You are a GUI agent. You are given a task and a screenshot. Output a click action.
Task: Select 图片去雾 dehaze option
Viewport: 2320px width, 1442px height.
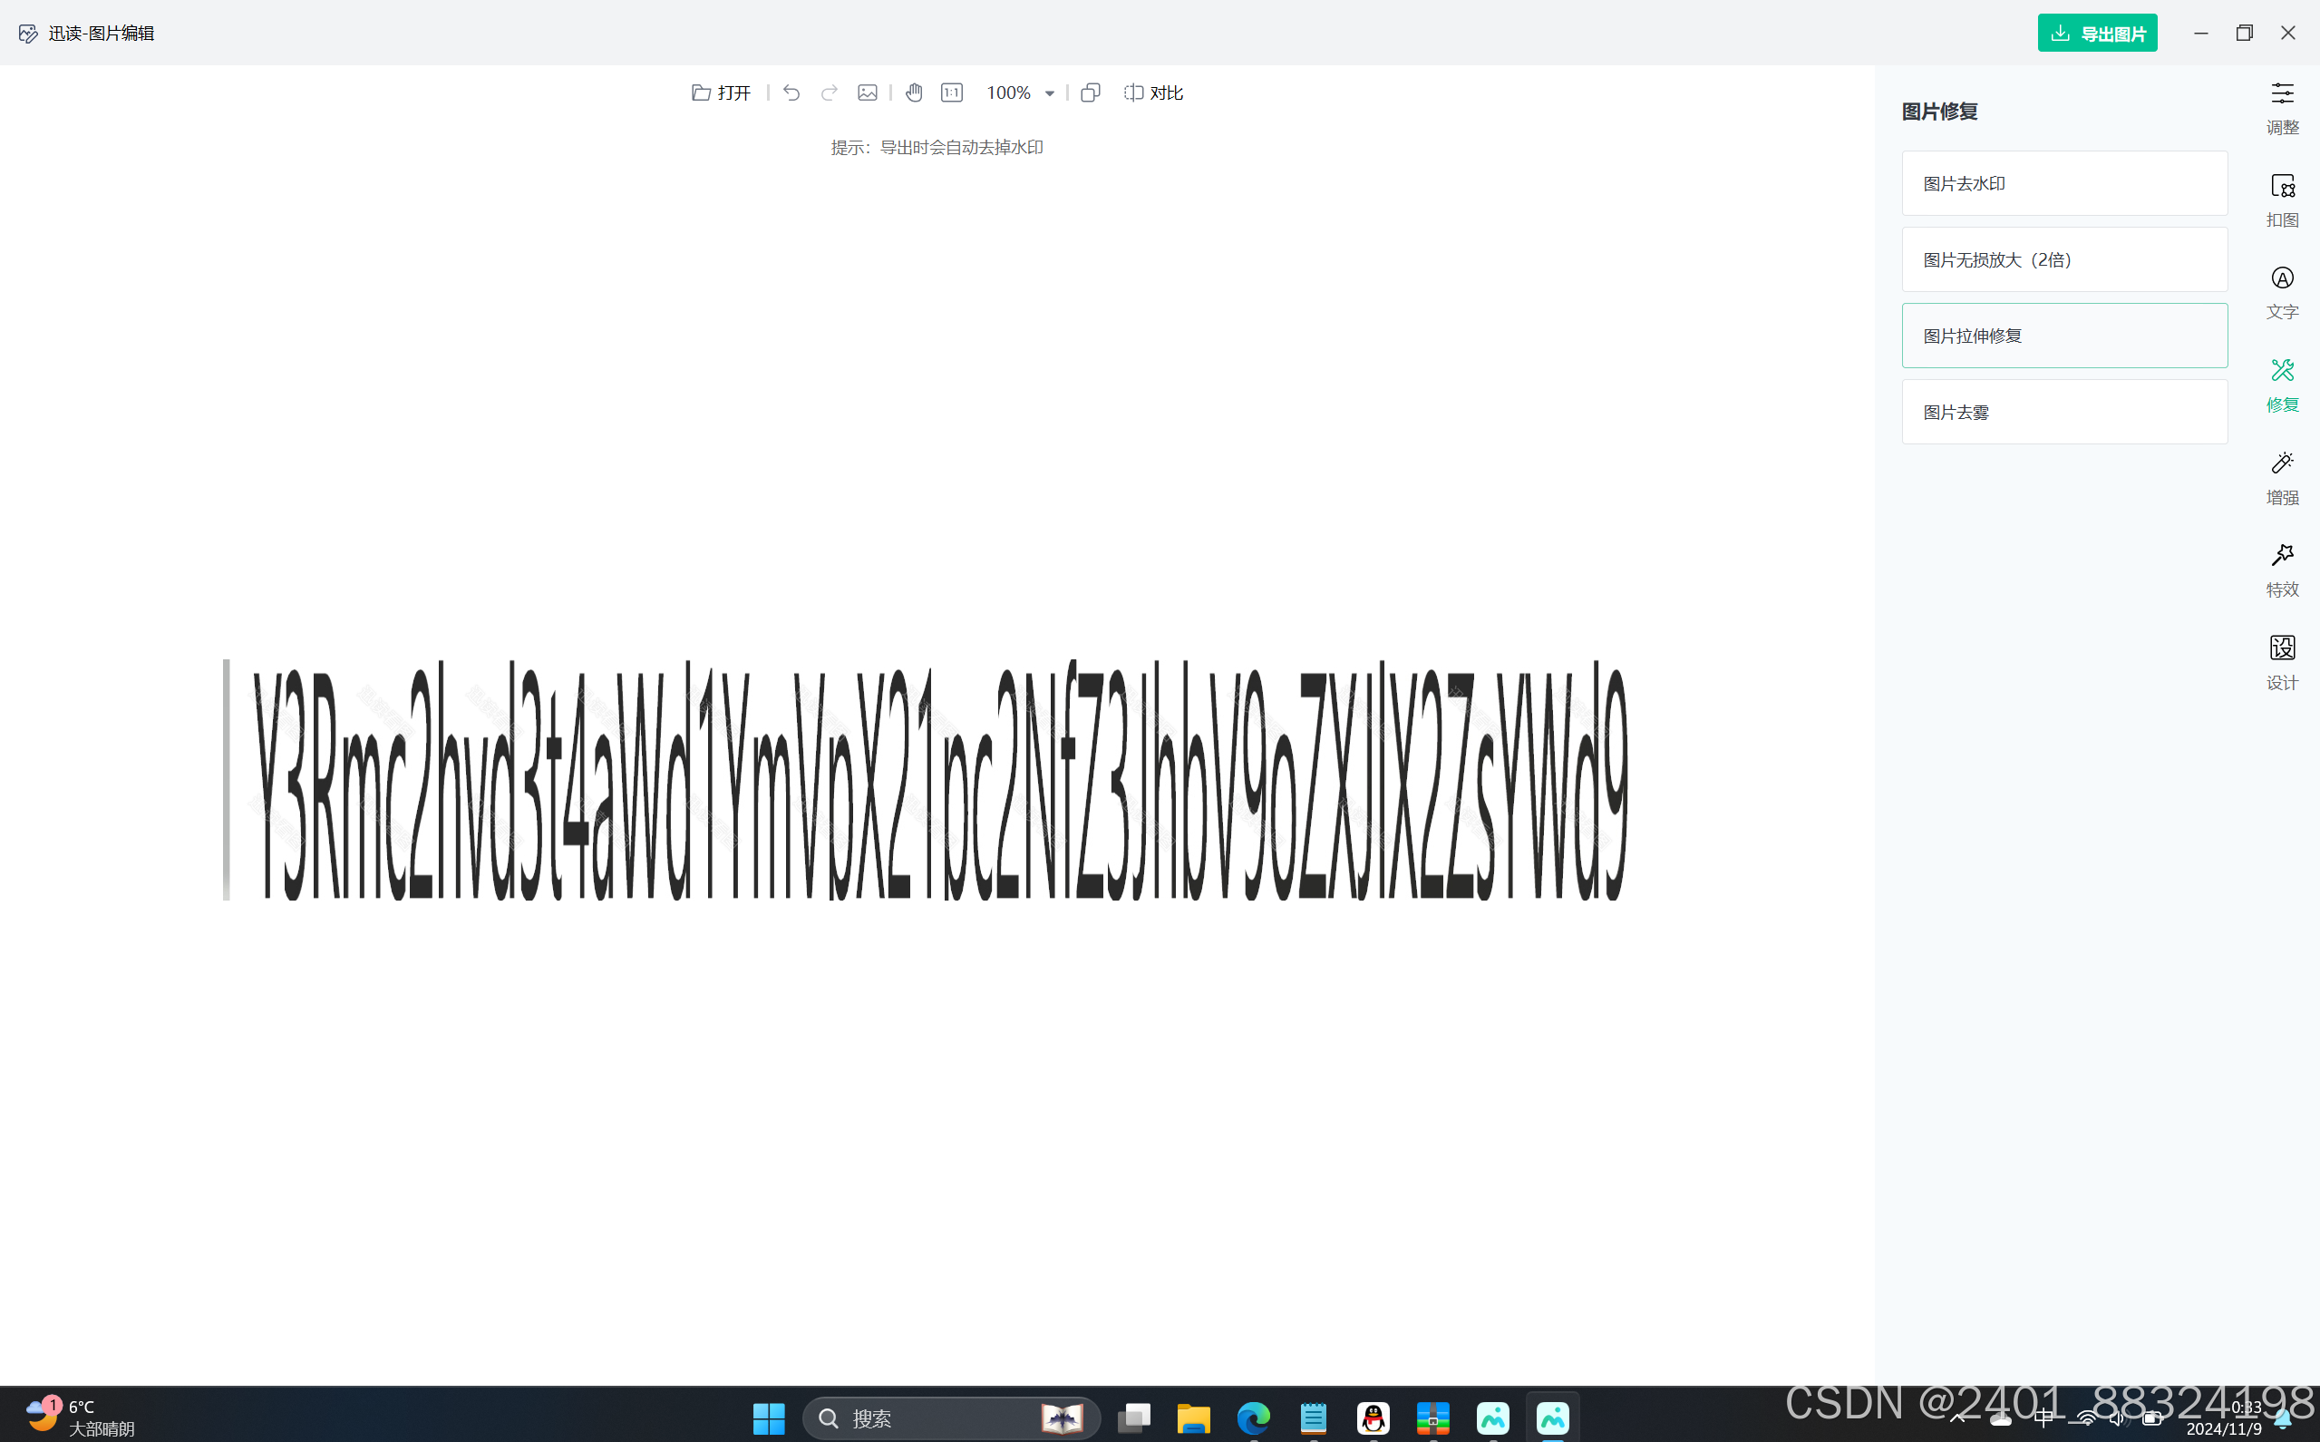click(x=2063, y=412)
